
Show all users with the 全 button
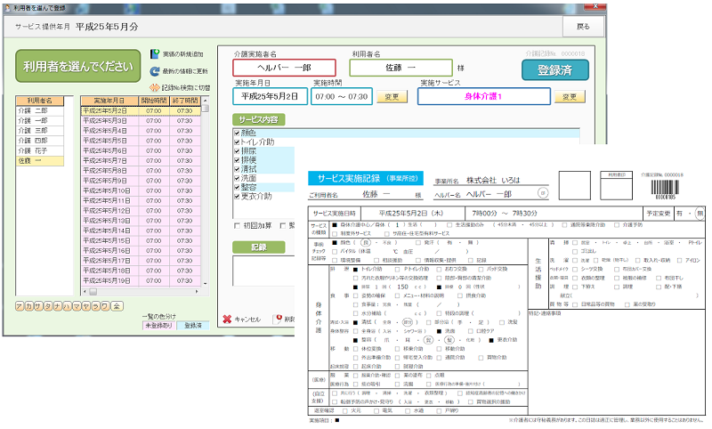click(x=117, y=306)
